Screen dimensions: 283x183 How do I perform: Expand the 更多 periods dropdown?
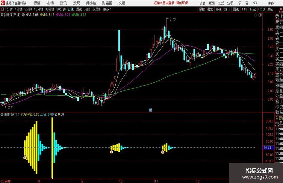107,9
